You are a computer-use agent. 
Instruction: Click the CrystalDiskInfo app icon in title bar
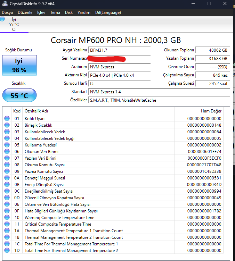pos(5,3)
